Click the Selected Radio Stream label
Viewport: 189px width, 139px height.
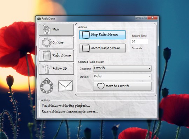tap(91, 62)
